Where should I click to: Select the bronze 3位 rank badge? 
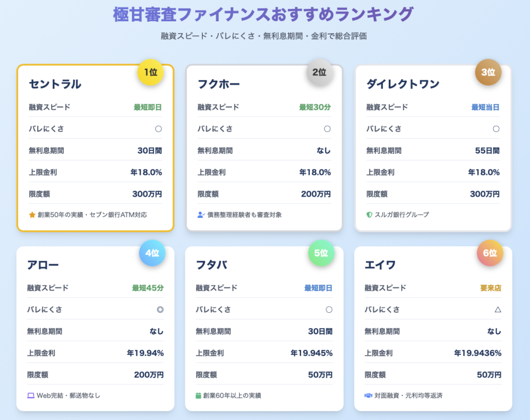[x=488, y=73]
